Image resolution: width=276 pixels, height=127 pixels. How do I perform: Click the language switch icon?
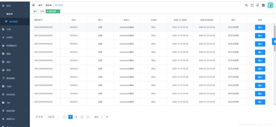[x=263, y=5]
